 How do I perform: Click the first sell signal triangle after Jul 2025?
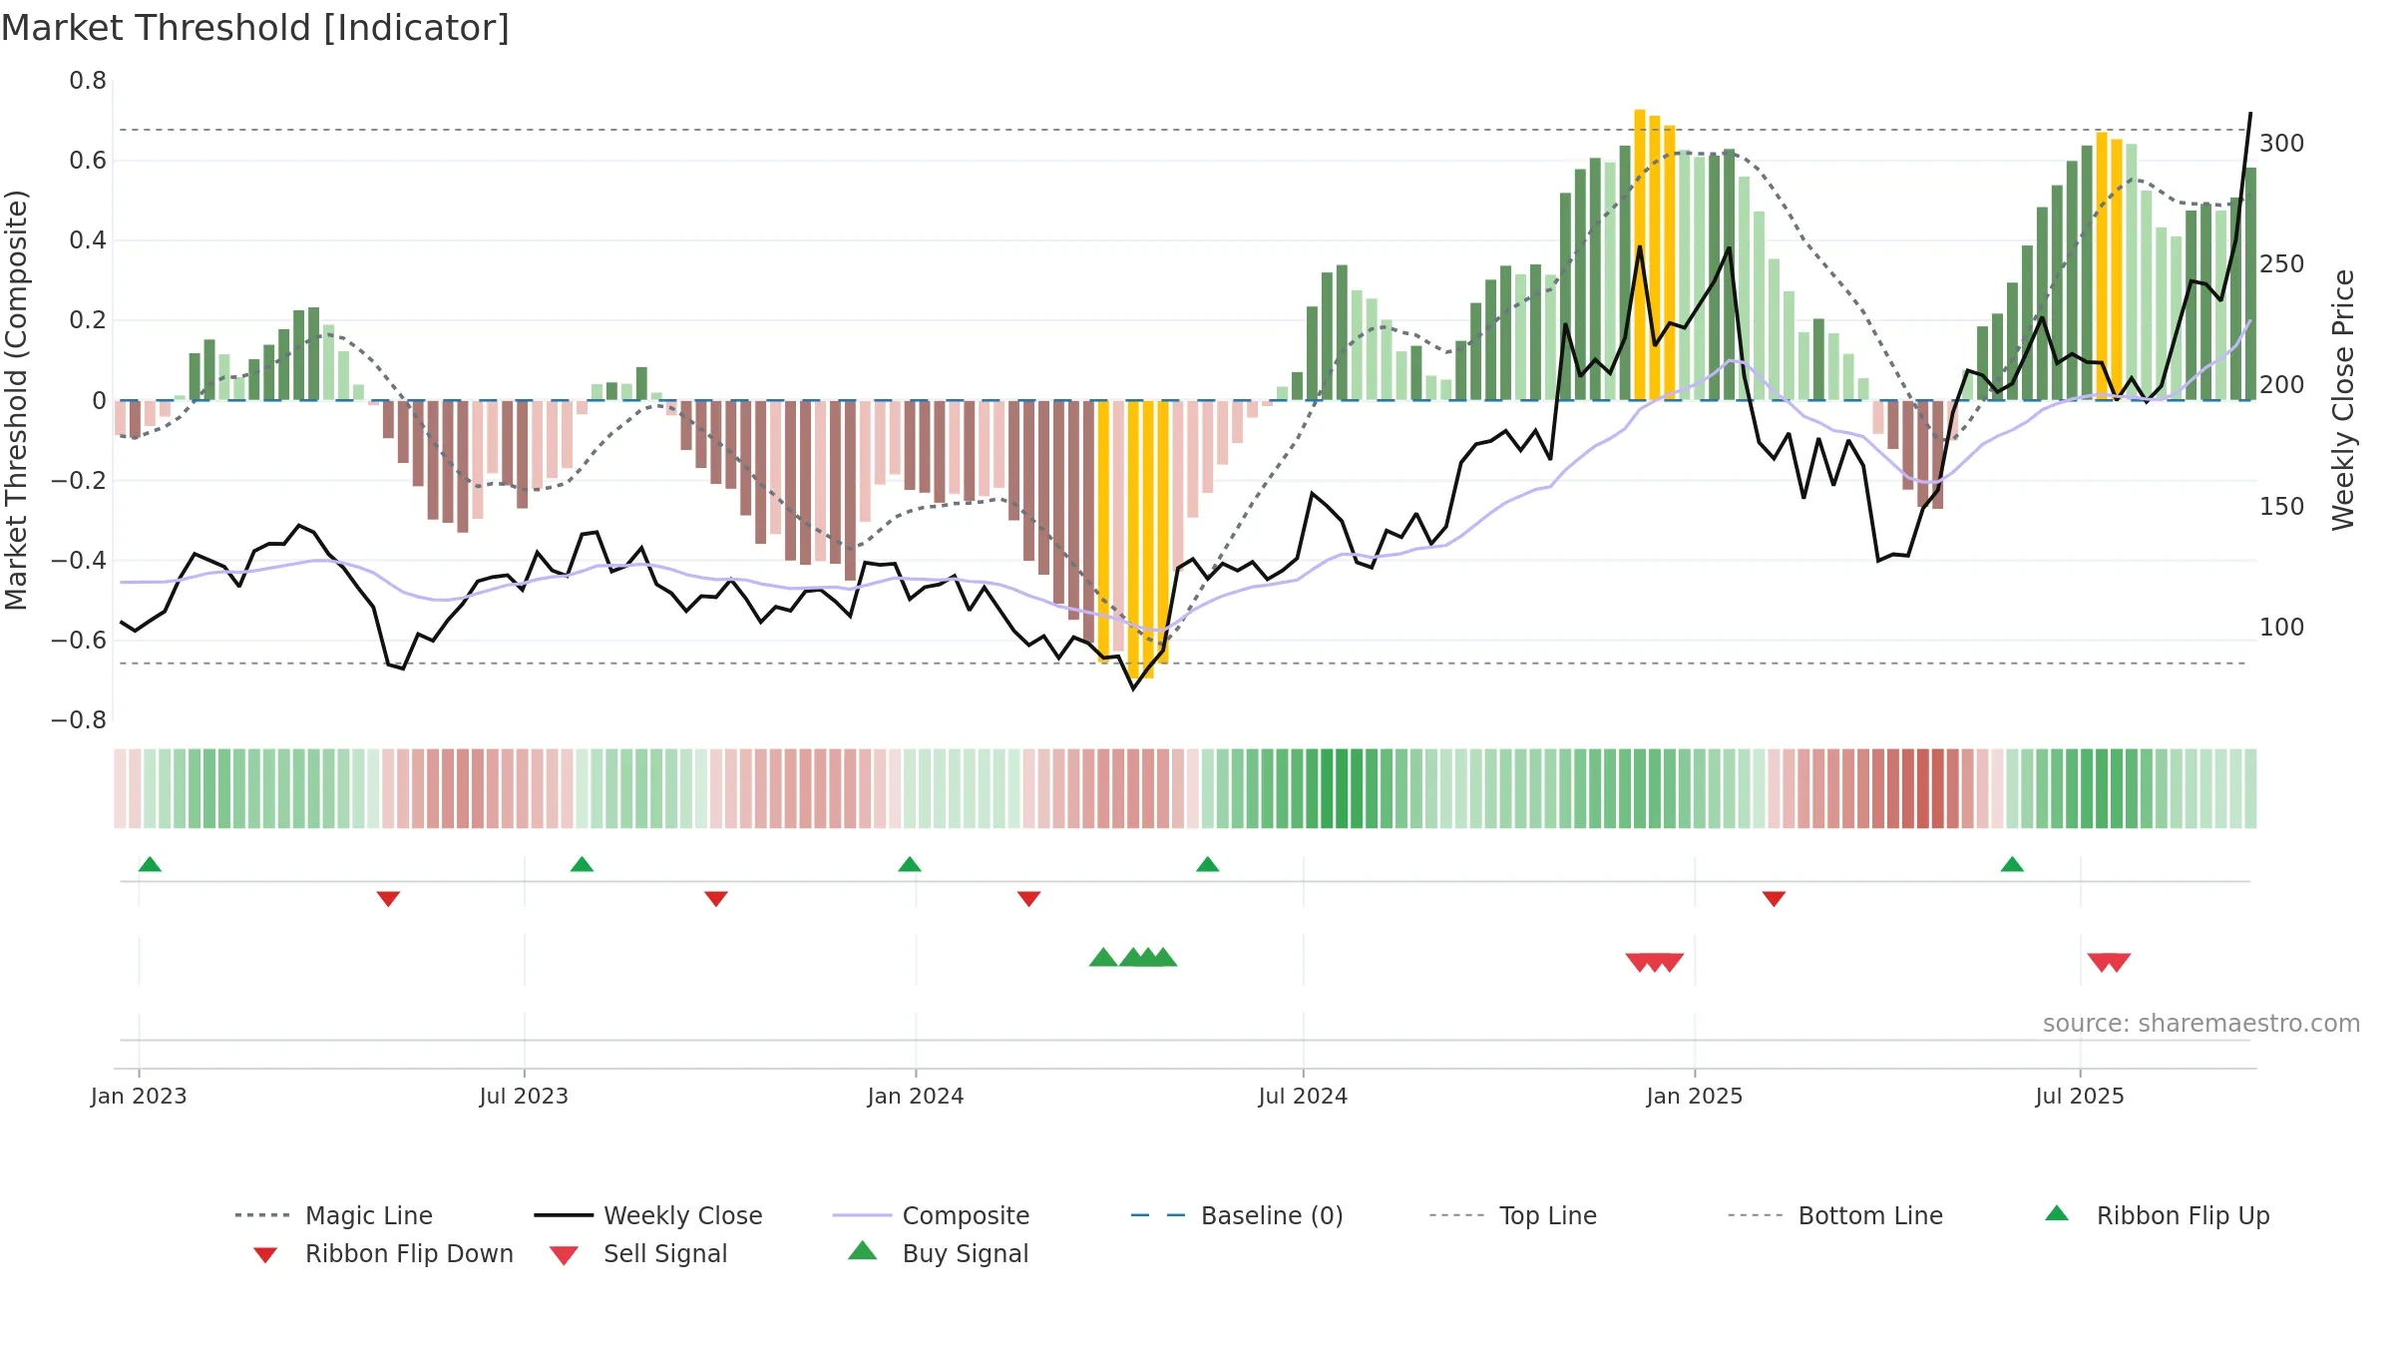click(x=2101, y=963)
